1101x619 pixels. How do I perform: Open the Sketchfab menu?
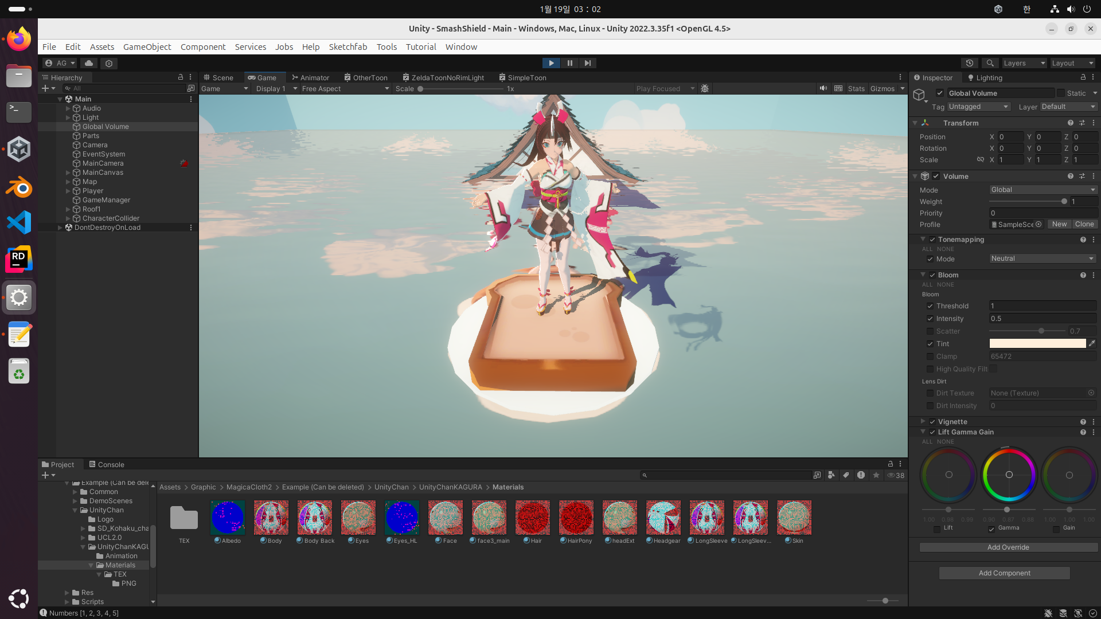[348, 47]
